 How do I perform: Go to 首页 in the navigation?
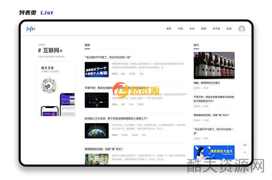pos(169,29)
